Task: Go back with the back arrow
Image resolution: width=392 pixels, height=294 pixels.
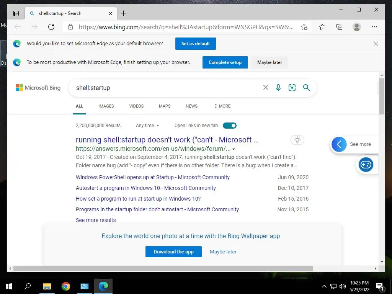Action: [18, 27]
